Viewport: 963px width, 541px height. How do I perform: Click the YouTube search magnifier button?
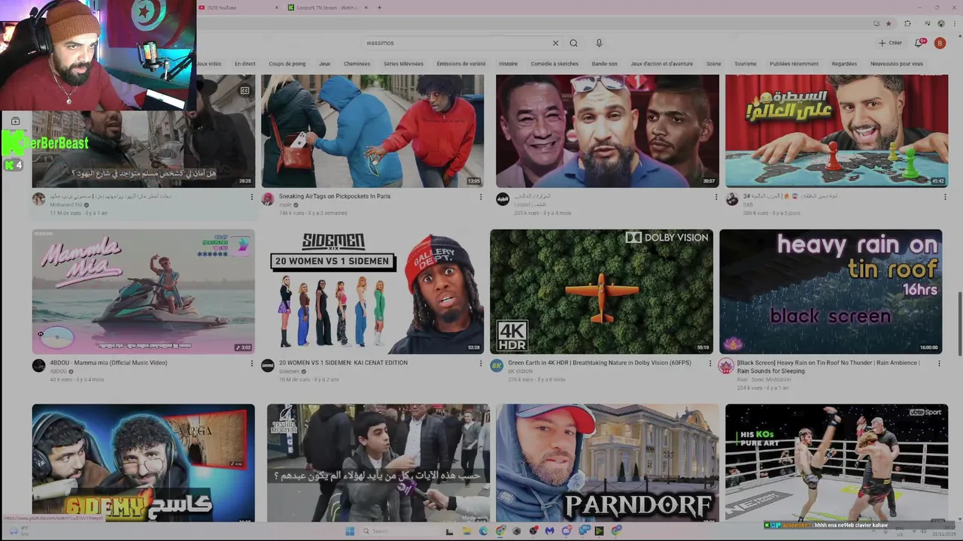pos(573,43)
